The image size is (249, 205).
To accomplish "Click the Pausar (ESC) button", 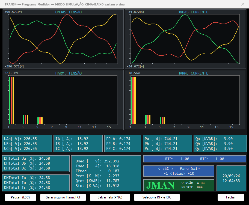I will click(x=20, y=197).
